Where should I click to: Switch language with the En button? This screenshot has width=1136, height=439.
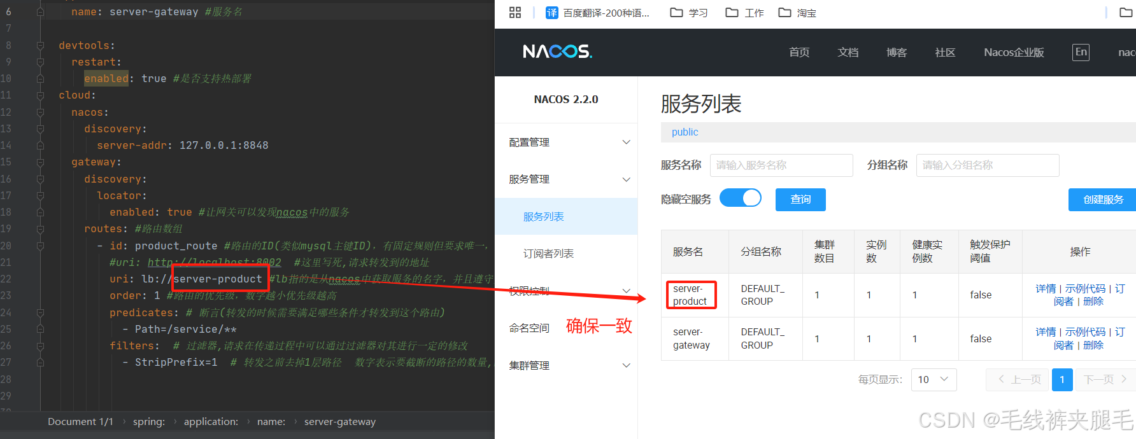(x=1081, y=52)
